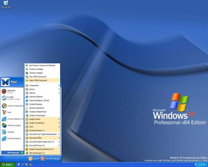This screenshot has height=167, width=208.
Task: Open the Outlook Express E-mail pinned entry
Action: [12, 98]
